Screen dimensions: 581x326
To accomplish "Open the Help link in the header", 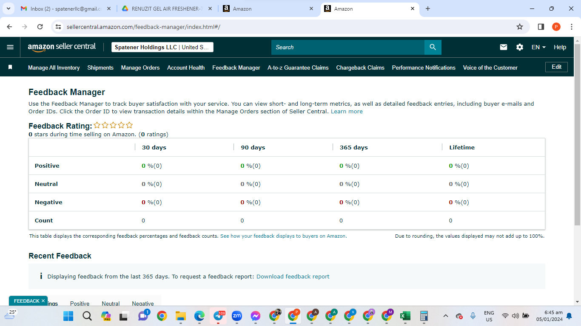I will [560, 47].
